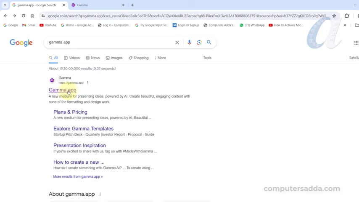Open options menu for Gamma result
The height and width of the screenshot is (202, 359).
point(88,83)
